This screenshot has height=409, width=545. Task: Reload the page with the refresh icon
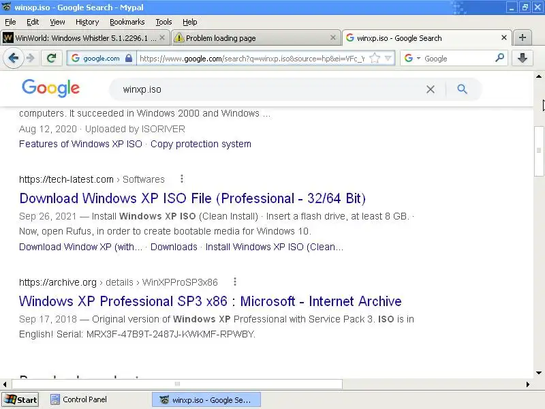point(52,58)
